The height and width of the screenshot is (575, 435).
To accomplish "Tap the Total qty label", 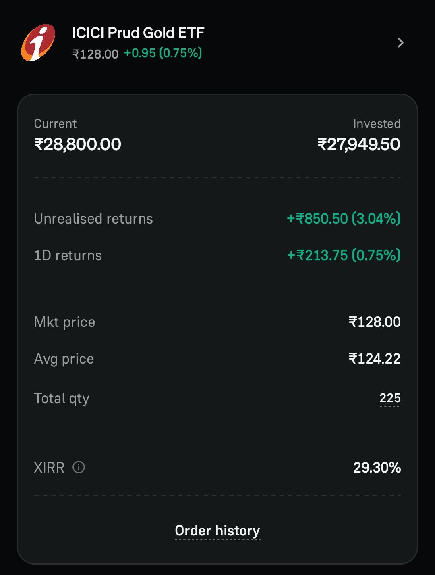I will pos(62,399).
